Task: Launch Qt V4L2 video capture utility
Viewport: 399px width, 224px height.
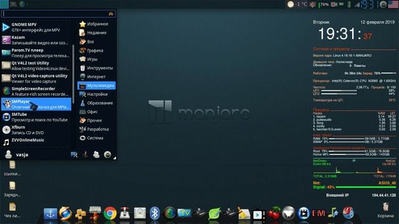Action: 36,78
